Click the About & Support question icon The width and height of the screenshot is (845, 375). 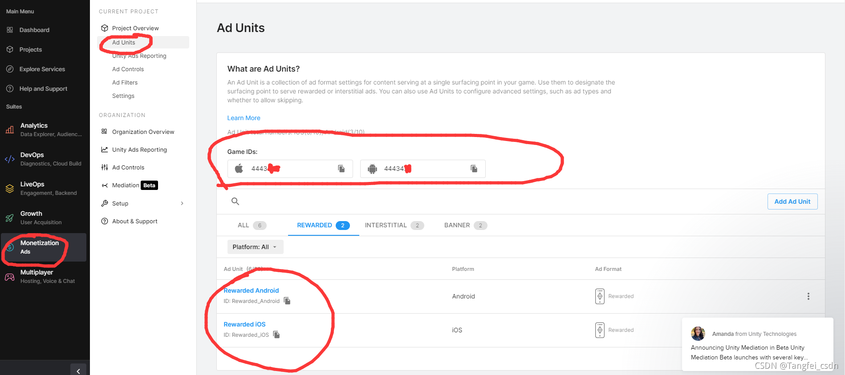pyautogui.click(x=105, y=221)
